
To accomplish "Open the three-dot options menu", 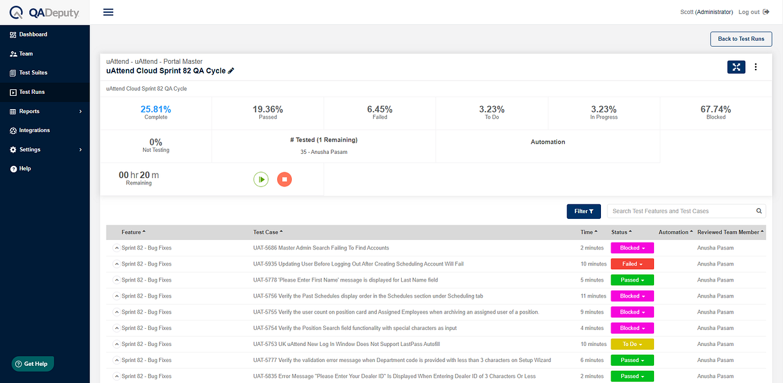I will [756, 67].
